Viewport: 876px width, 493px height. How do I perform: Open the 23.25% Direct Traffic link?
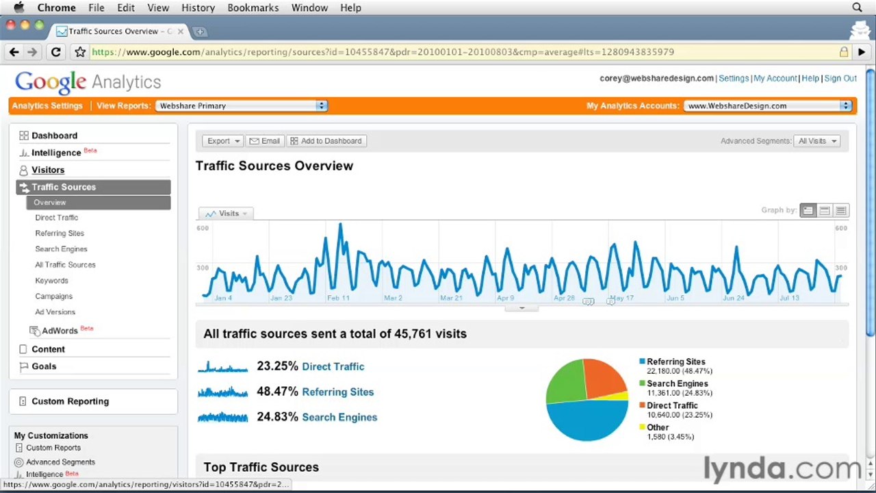tap(333, 367)
